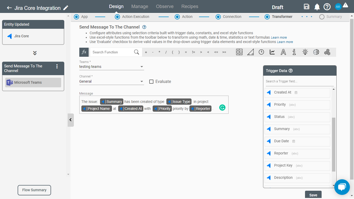Click the fx function icon
Image resolution: width=354 pixels, height=199 pixels.
84,52
